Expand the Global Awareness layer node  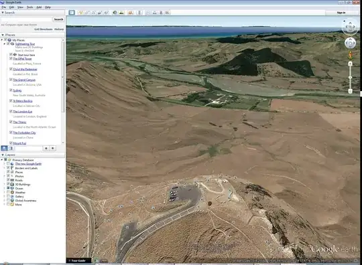5,200
